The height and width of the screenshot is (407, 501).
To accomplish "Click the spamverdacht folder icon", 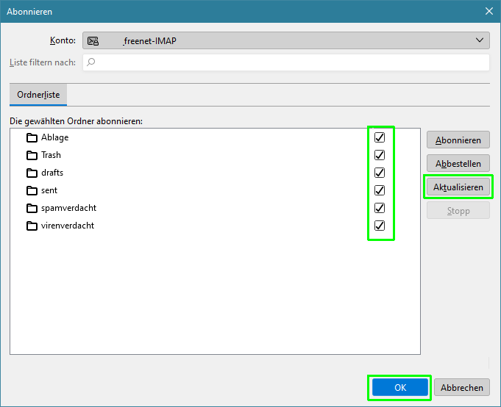I will (x=32, y=208).
